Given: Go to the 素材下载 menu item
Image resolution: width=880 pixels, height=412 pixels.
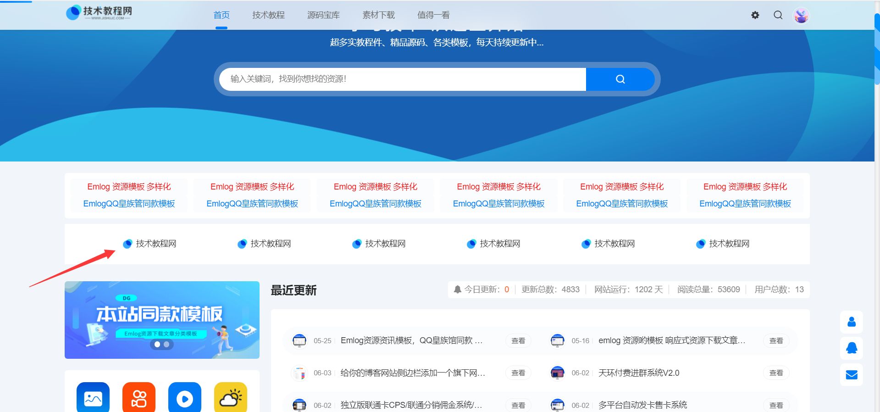Looking at the screenshot, I should tap(378, 15).
